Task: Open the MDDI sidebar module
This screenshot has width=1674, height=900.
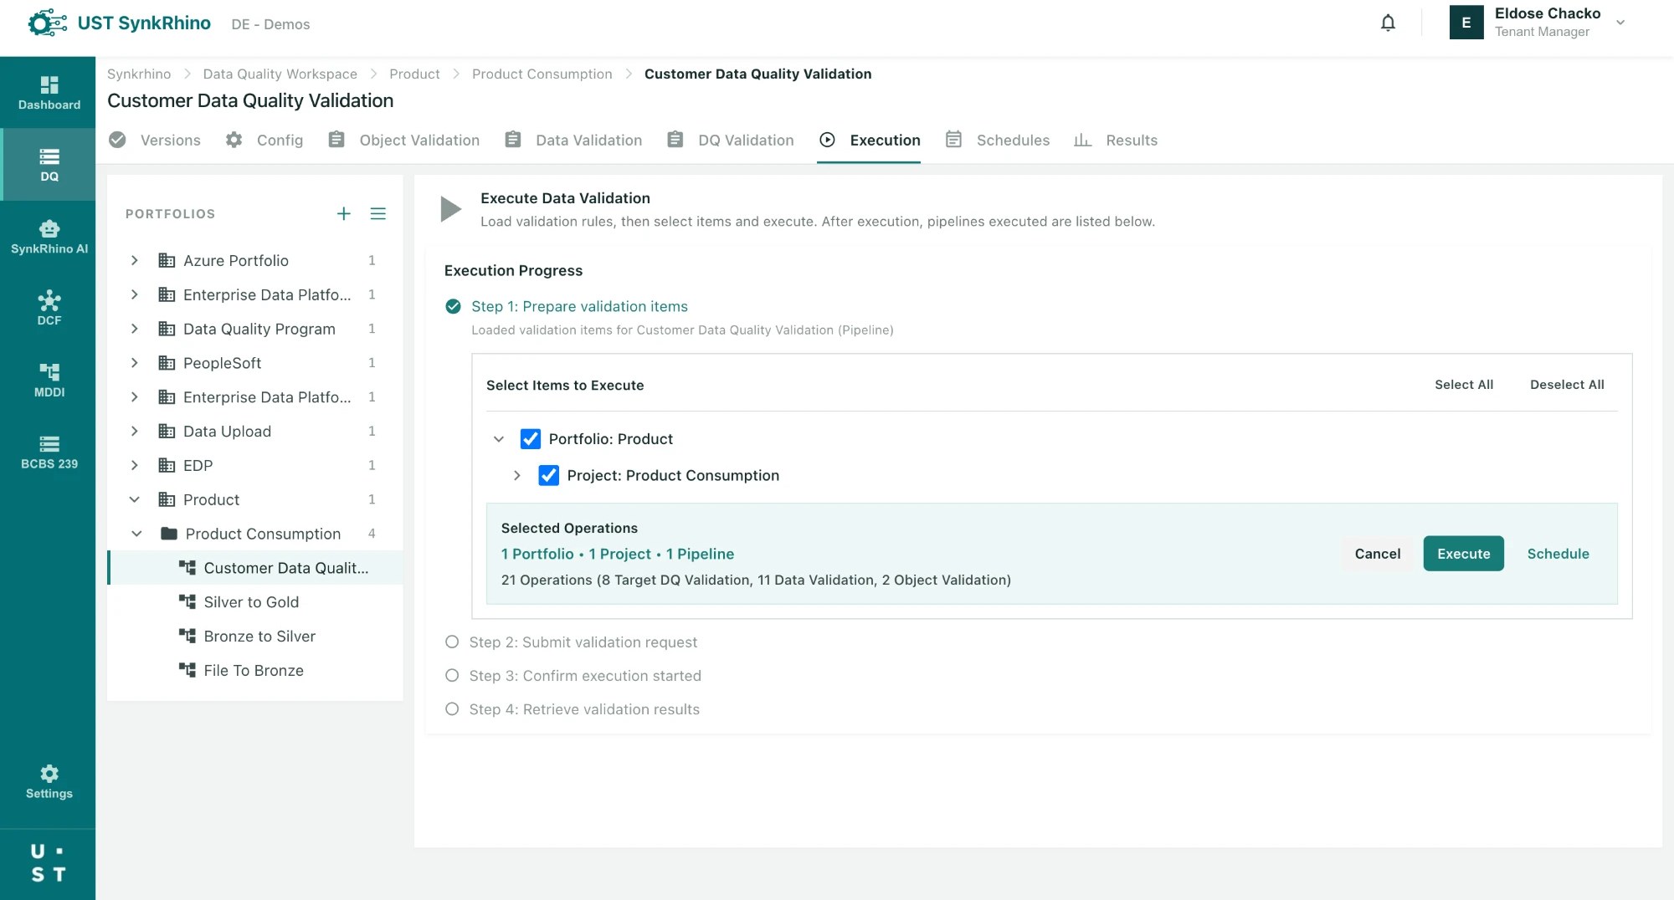Action: (49, 381)
